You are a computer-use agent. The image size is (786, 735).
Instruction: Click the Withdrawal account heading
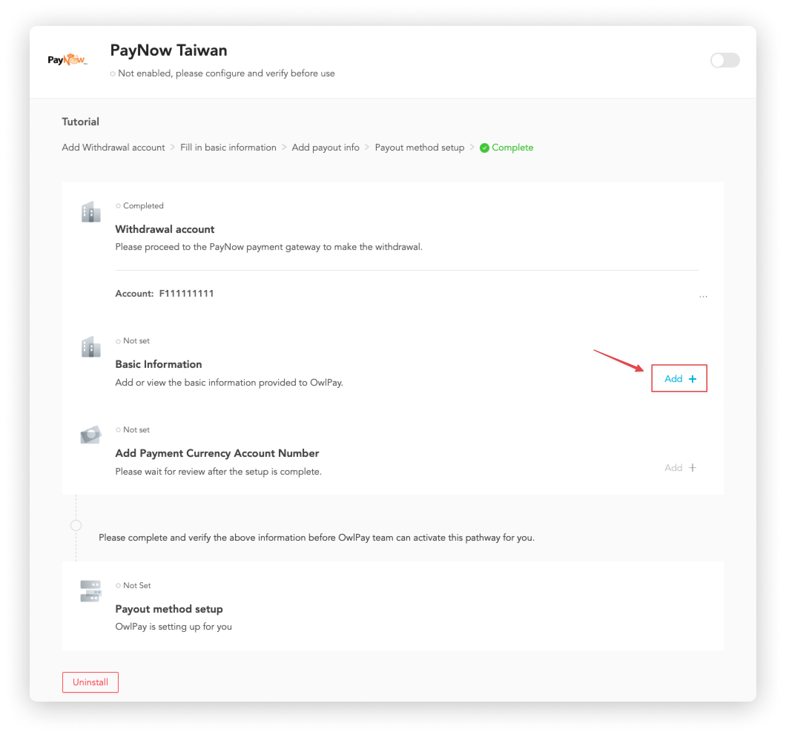point(165,229)
